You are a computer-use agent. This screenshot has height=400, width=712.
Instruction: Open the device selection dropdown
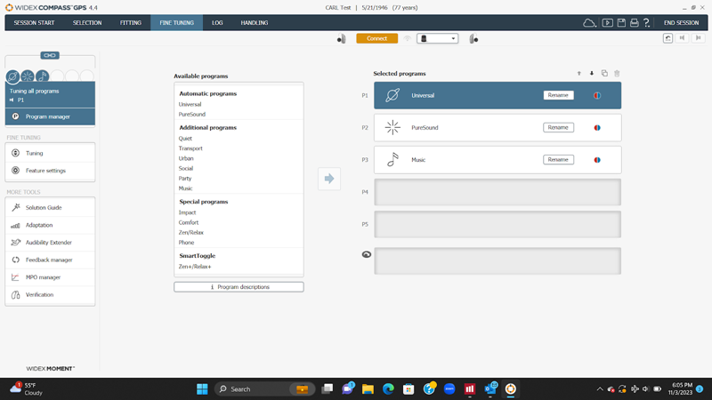437,38
